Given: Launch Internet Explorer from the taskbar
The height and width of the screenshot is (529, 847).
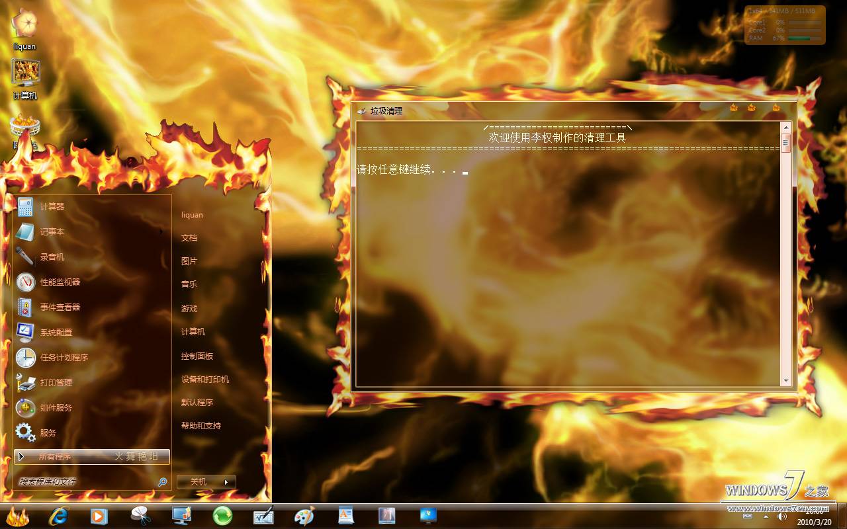Looking at the screenshot, I should point(59,515).
